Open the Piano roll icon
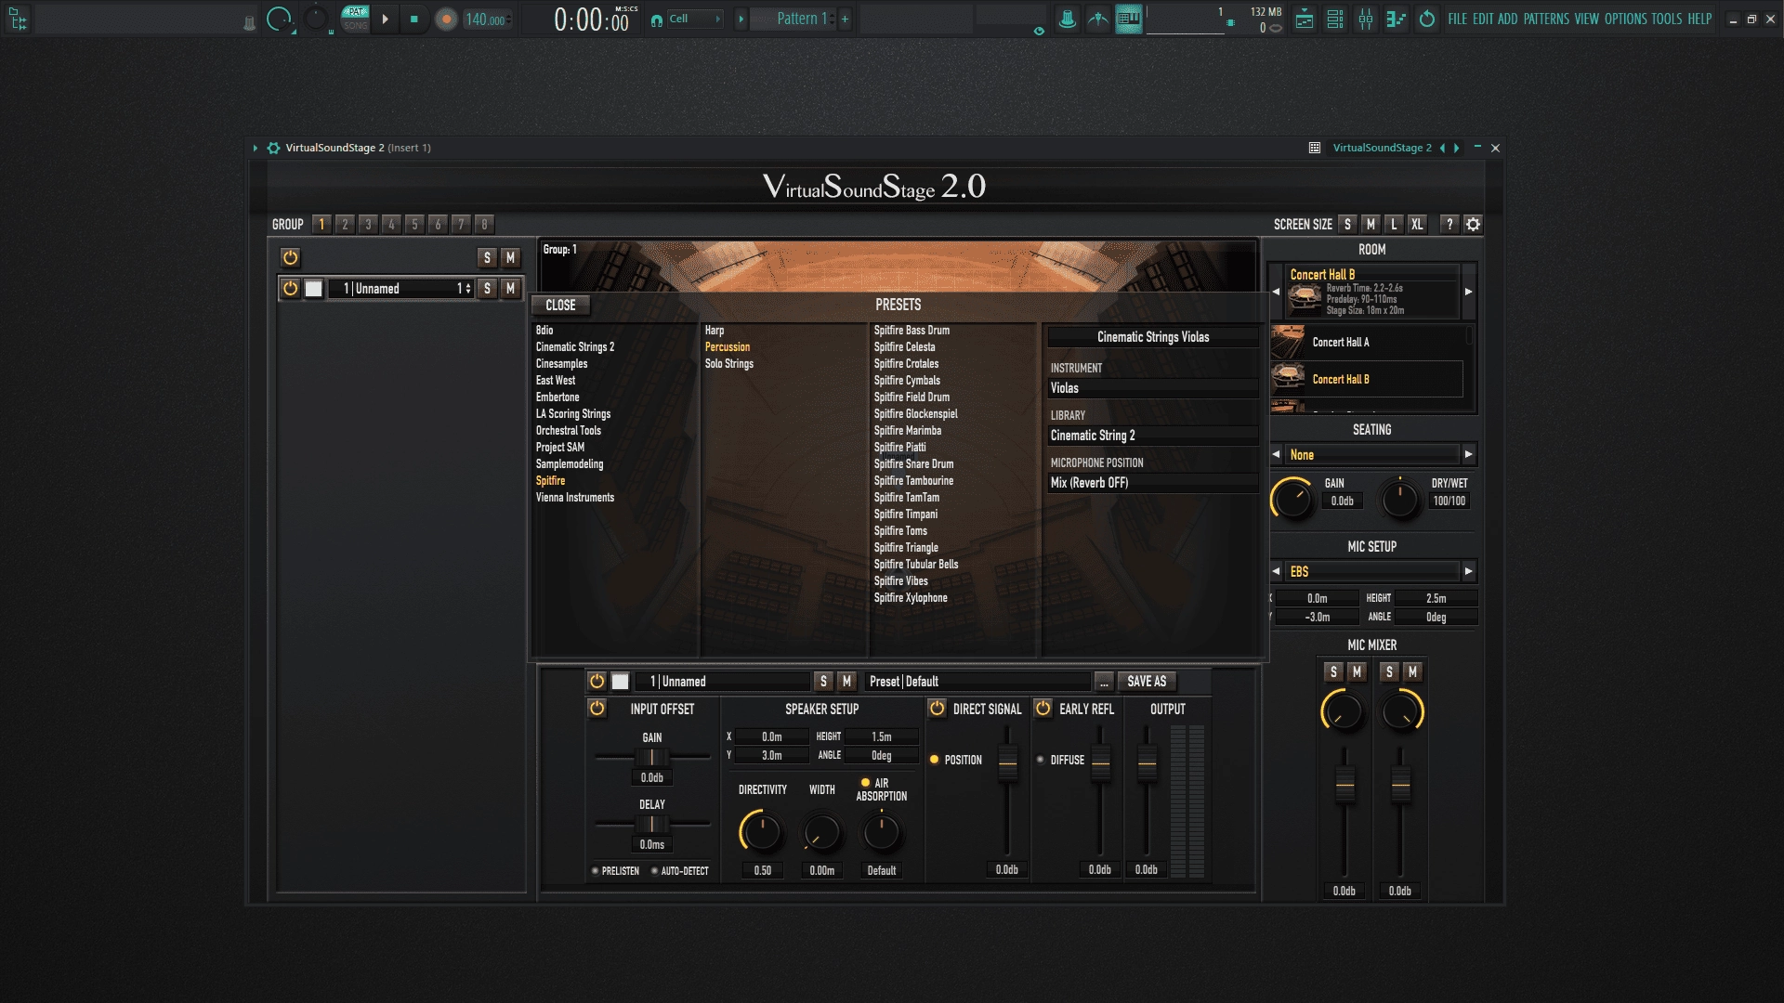 point(1396,19)
